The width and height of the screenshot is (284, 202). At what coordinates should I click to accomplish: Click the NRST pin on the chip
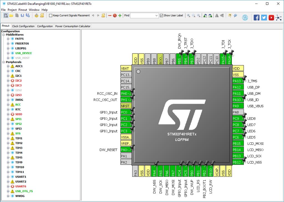[126, 106]
